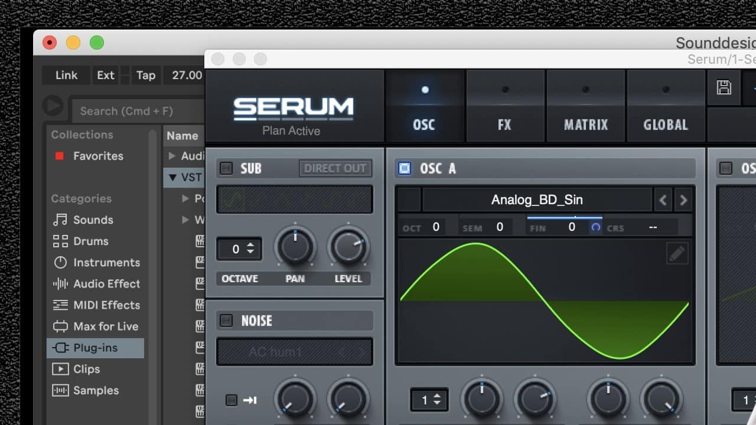The image size is (756, 425).
Task: Click the SUB octave stepper arrows
Action: [x=250, y=249]
